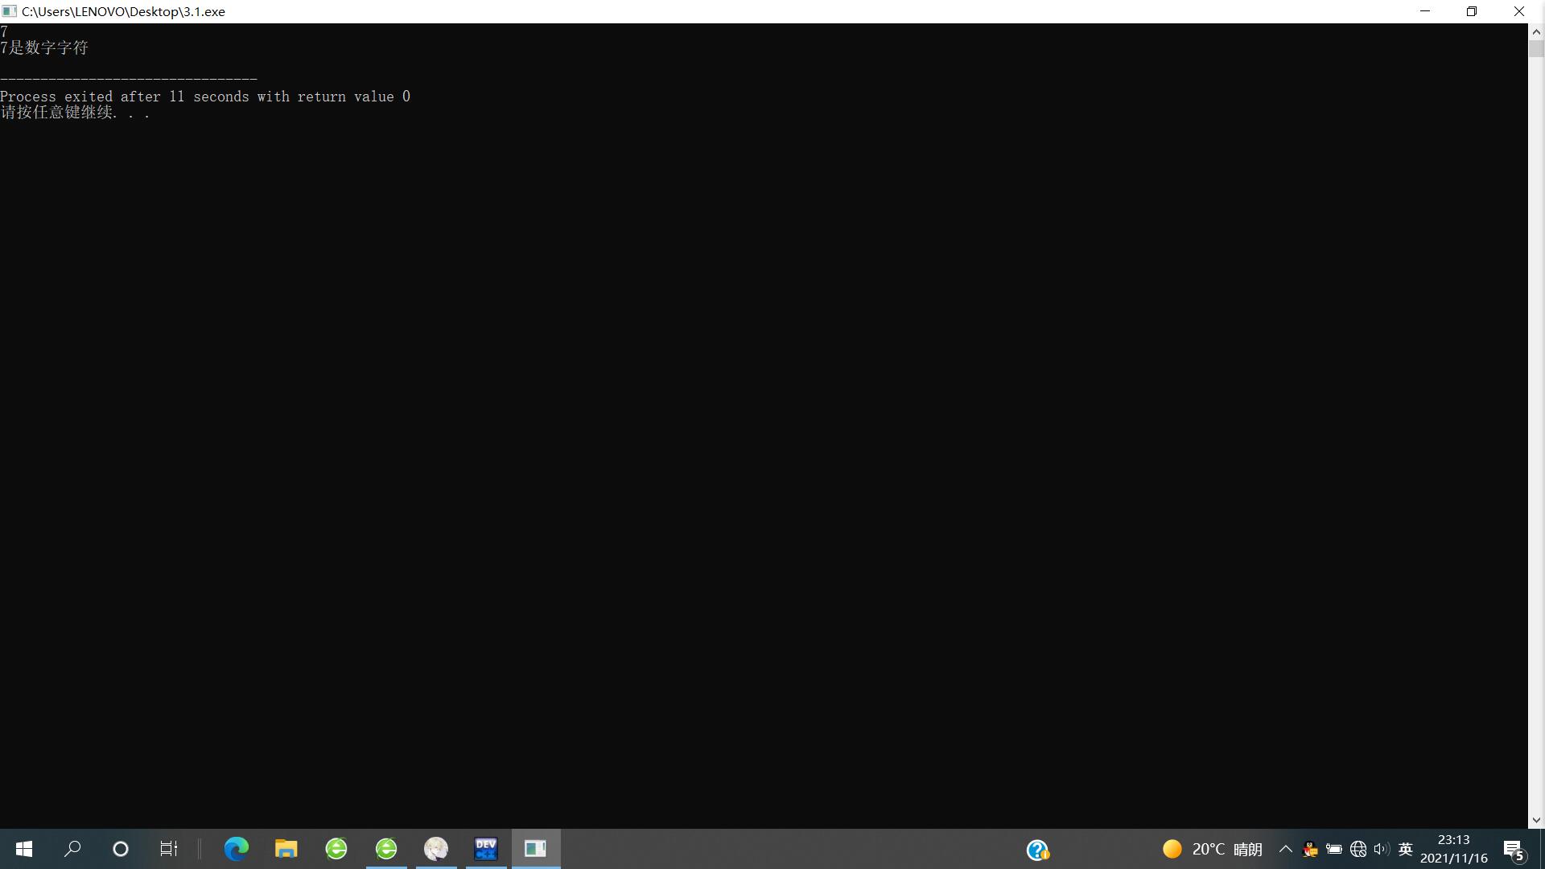Click the console window taskbar icon
Screen dimensions: 1545x869
coord(536,849)
